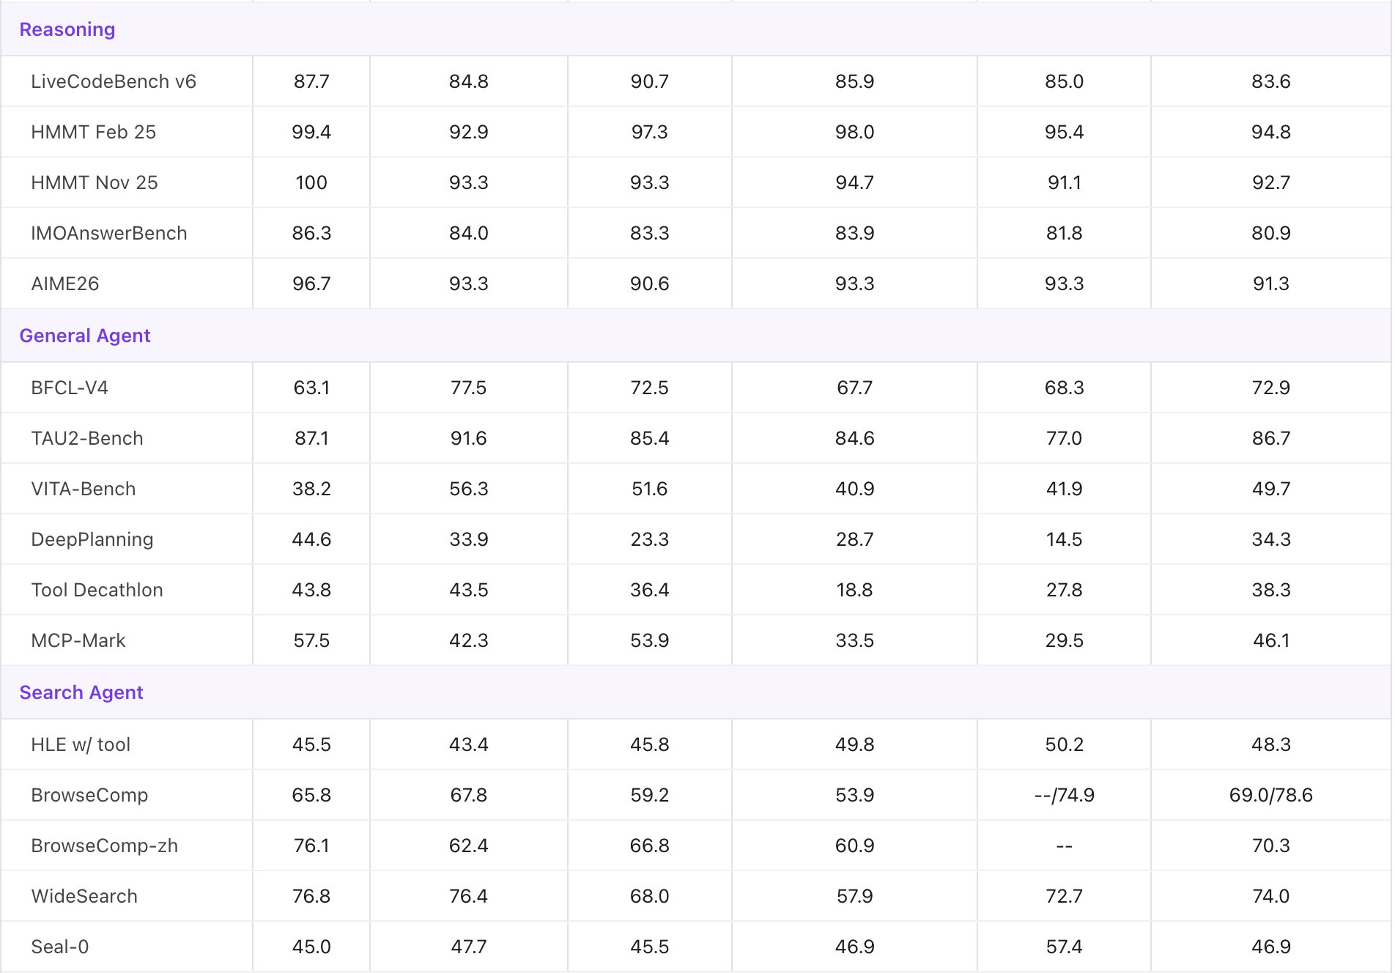
Task: Select the BFCL-V4 row label
Action: [x=70, y=388]
